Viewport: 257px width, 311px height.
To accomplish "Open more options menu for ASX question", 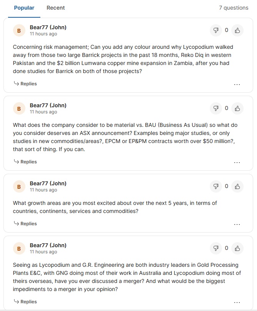I will pos(237,162).
